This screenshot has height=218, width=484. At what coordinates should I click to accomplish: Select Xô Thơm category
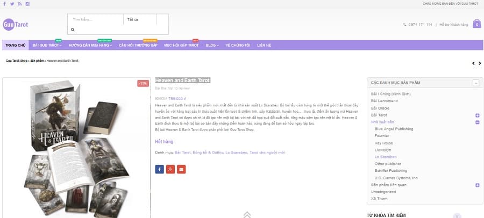point(379,199)
